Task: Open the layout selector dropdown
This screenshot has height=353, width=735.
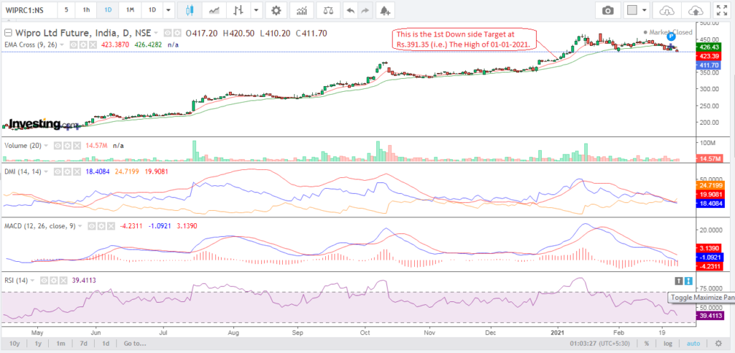Action: click(x=645, y=10)
